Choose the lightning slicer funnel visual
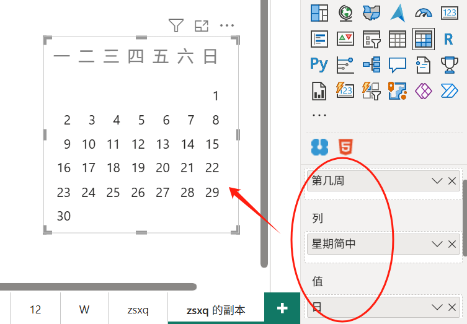Screen dimensions: 467x324 click(x=371, y=90)
